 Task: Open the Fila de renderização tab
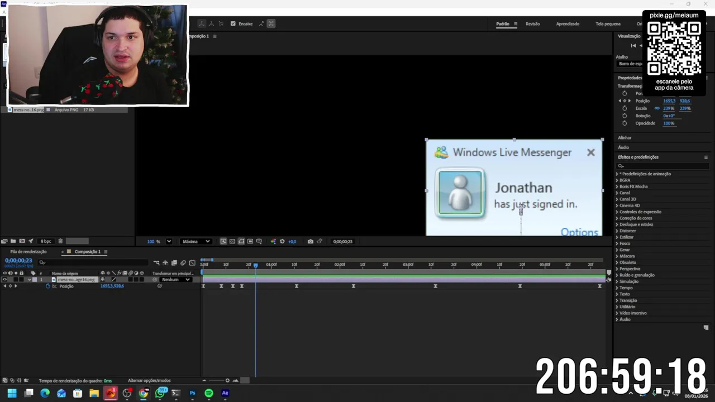[x=28, y=252]
